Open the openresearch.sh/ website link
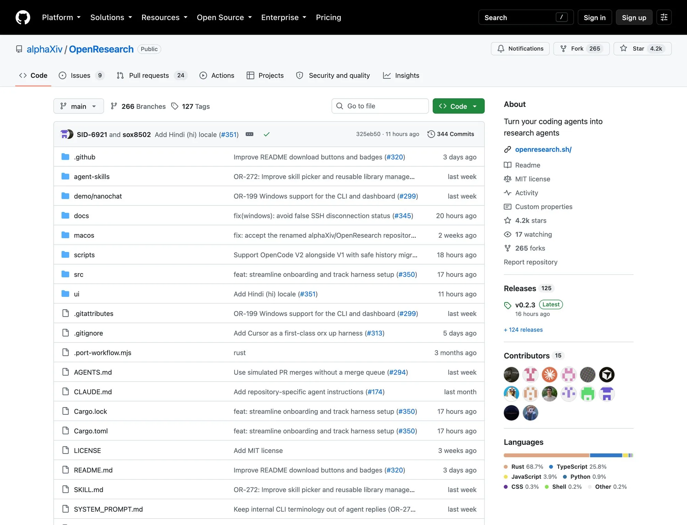This screenshot has height=525, width=687. coord(543,149)
